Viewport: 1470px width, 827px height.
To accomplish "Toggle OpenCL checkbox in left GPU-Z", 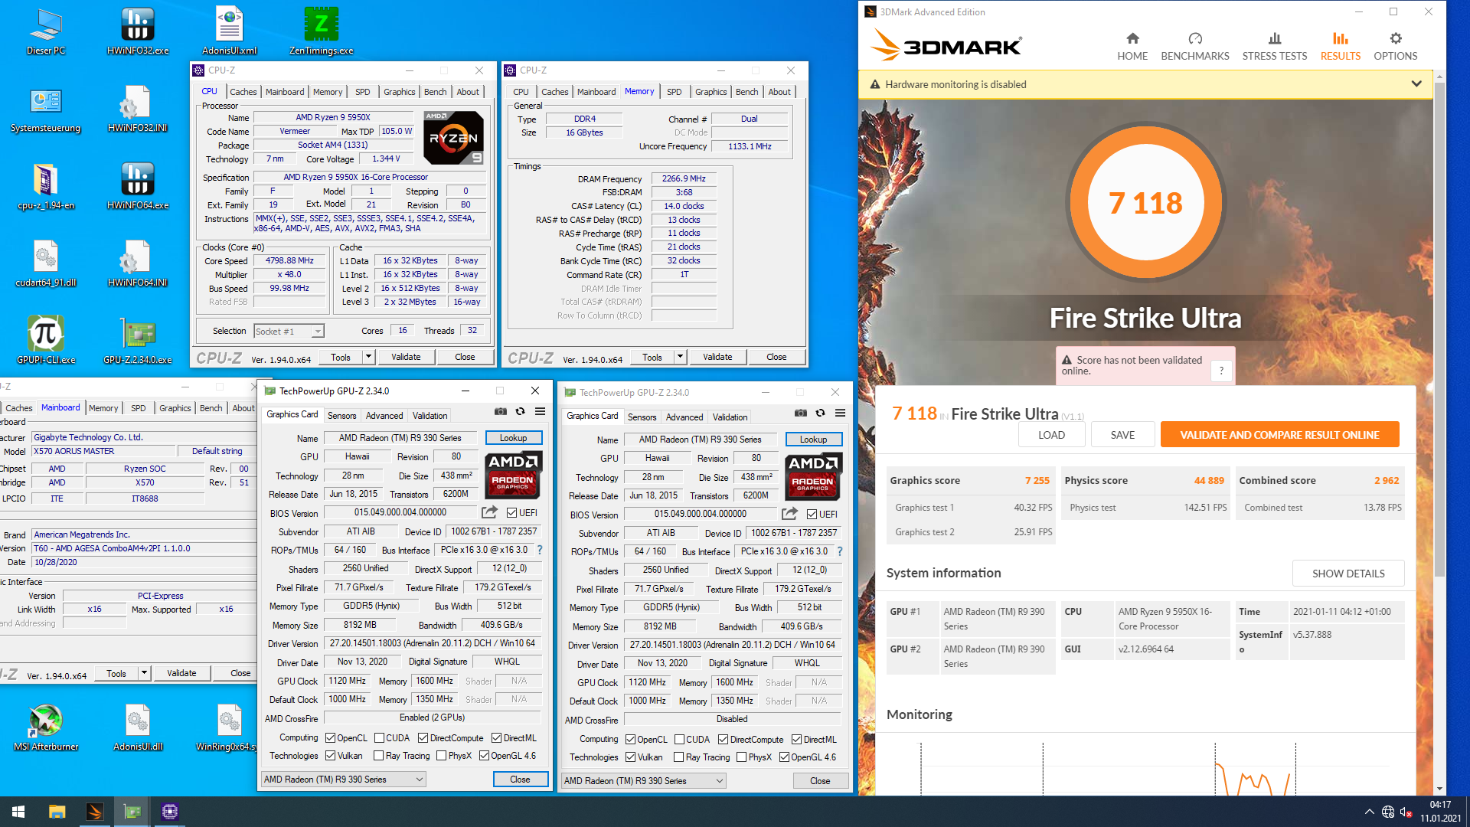I will point(330,738).
